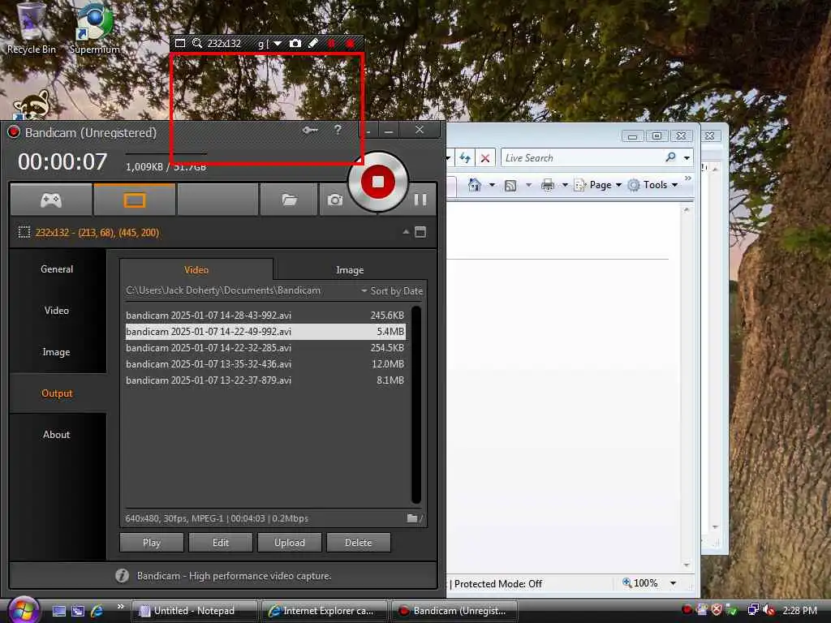Viewport: 831px width, 623px height.
Task: Open the output folder icon in Bandicam
Action: (289, 200)
